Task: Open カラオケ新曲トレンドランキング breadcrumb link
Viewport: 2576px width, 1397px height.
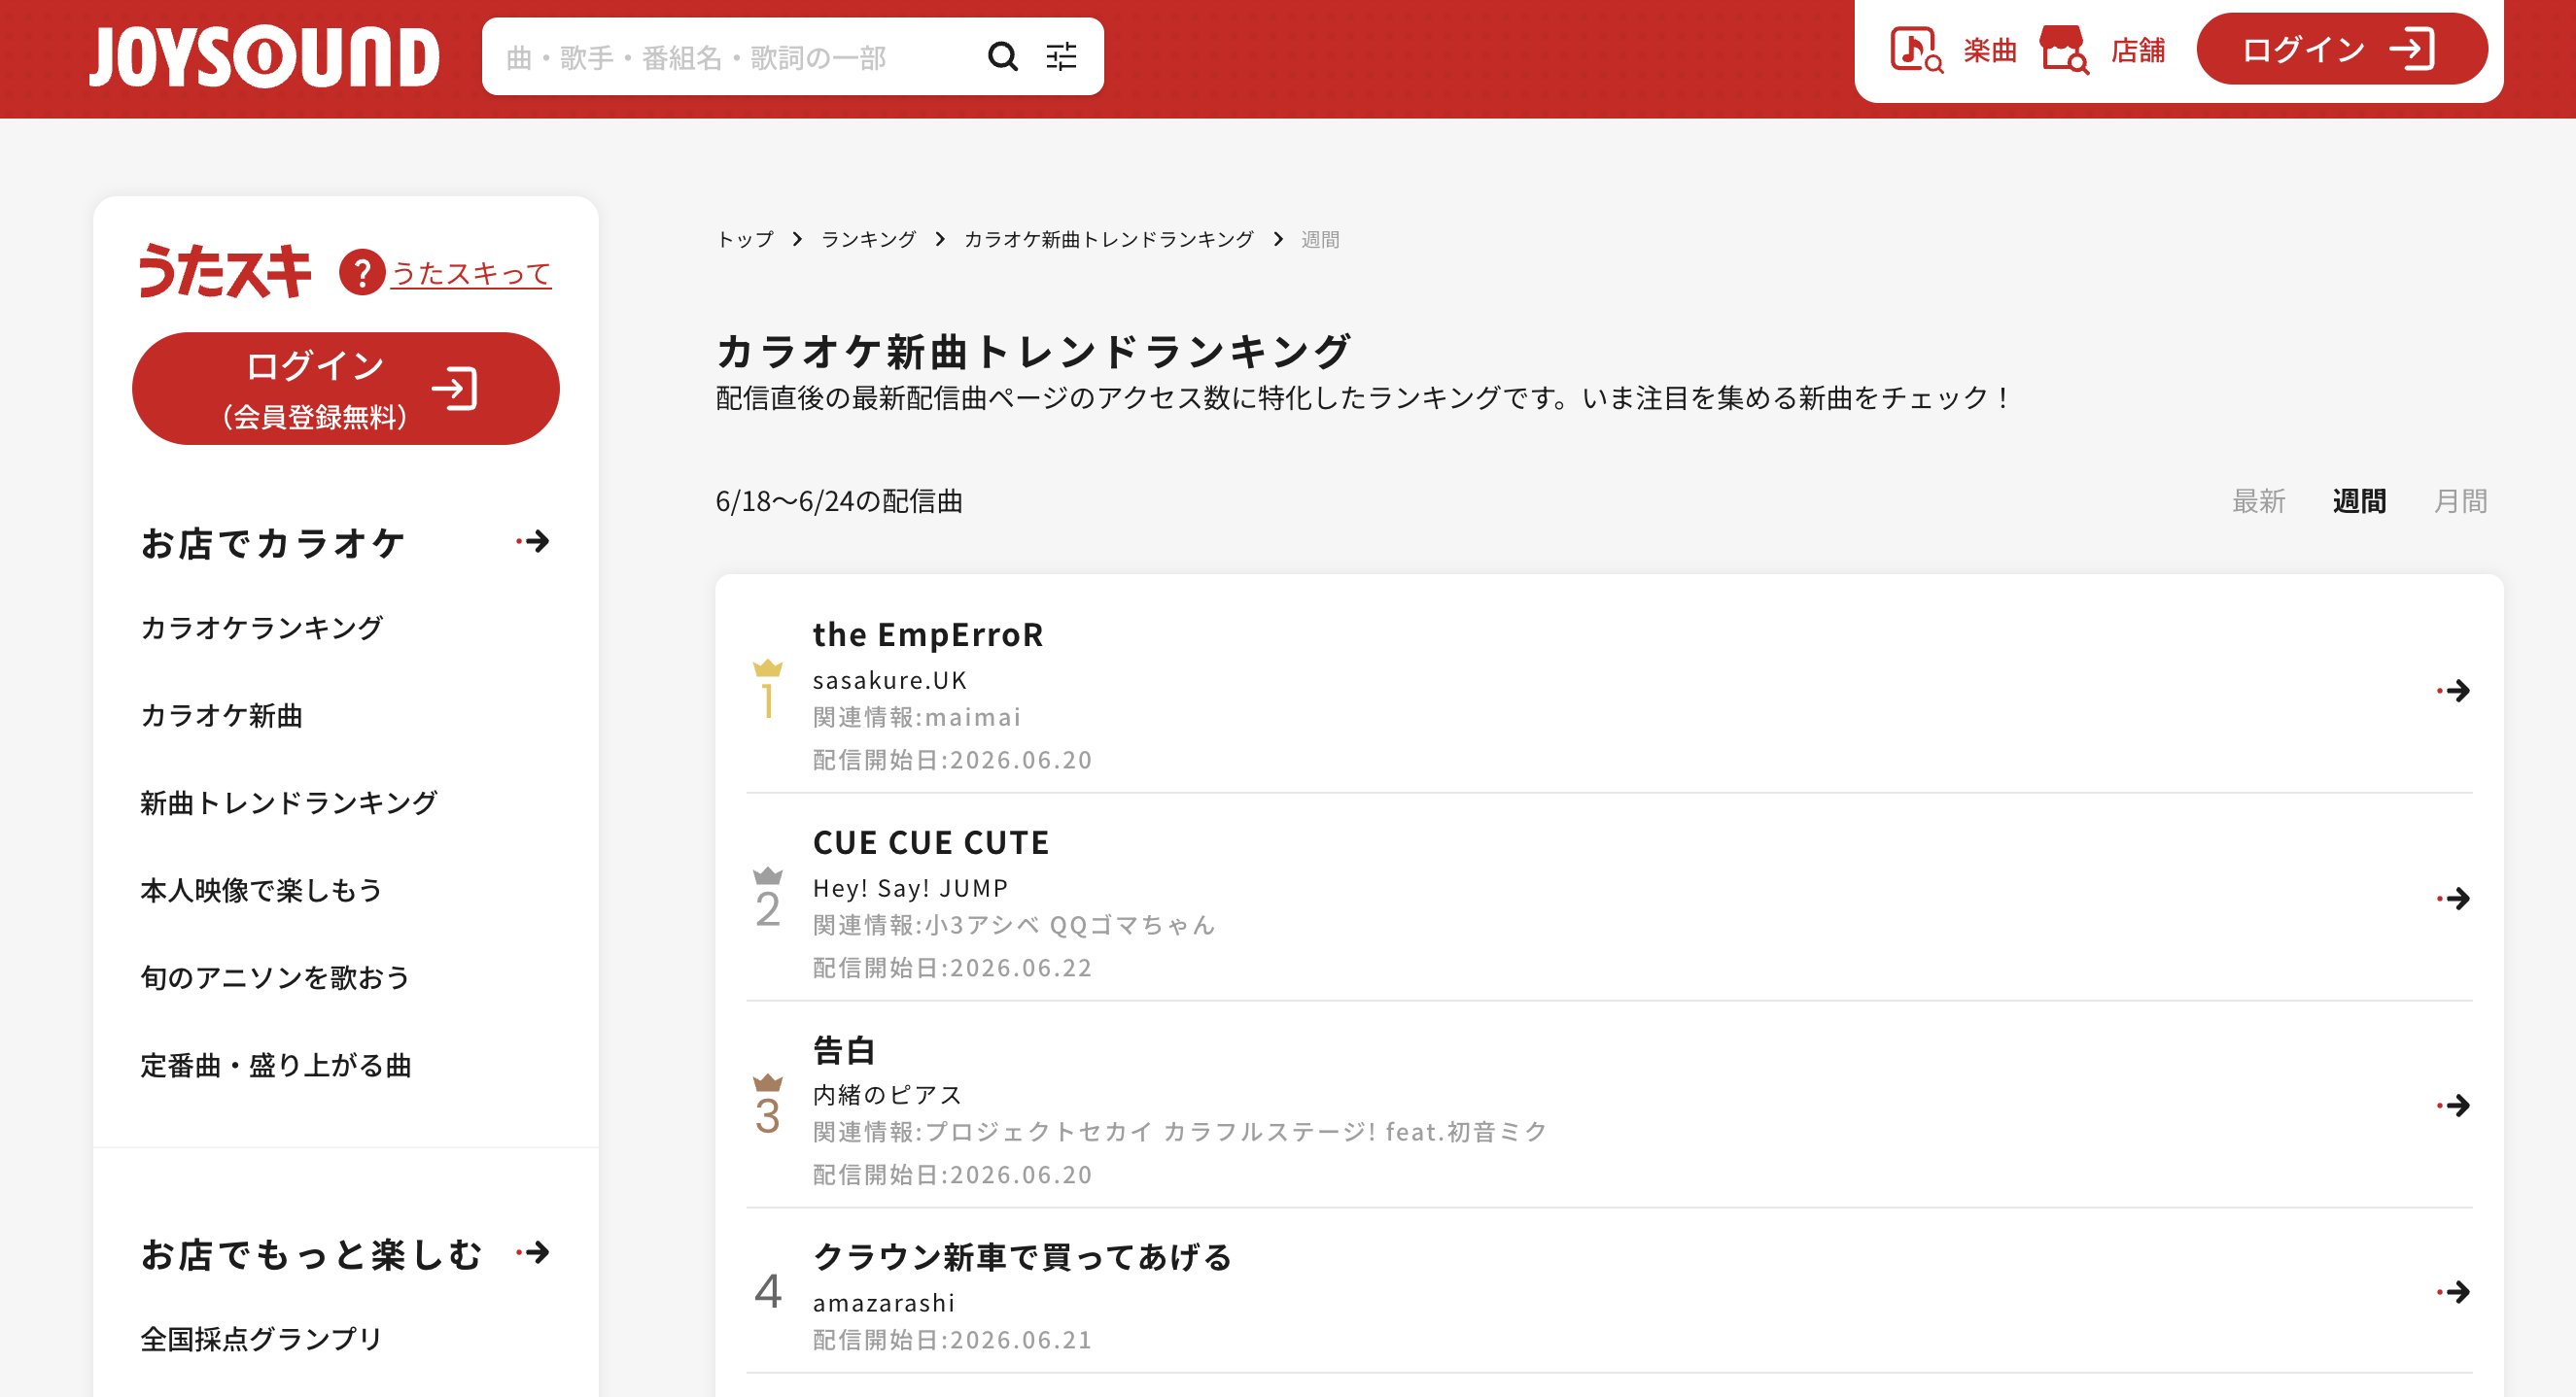Action: (x=1108, y=240)
